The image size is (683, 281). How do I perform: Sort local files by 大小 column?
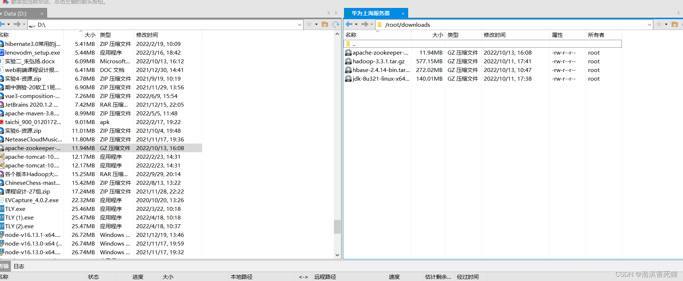(x=90, y=35)
